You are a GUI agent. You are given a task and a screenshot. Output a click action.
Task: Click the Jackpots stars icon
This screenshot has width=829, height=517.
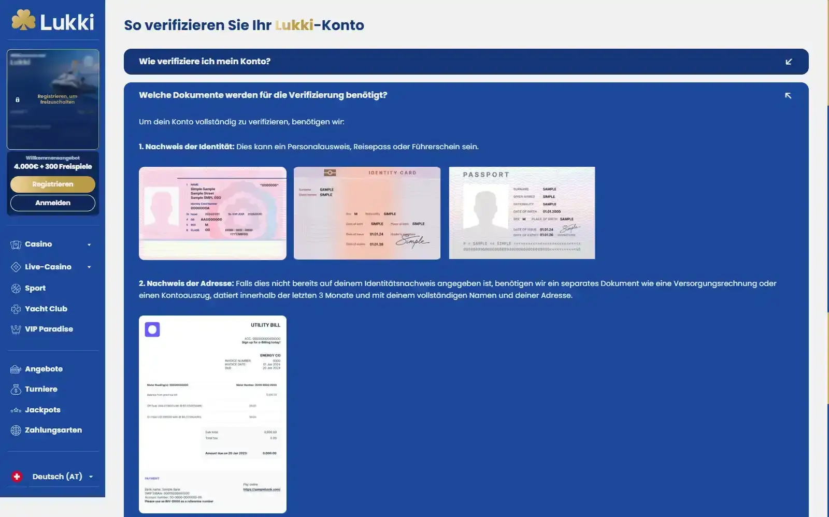(16, 410)
